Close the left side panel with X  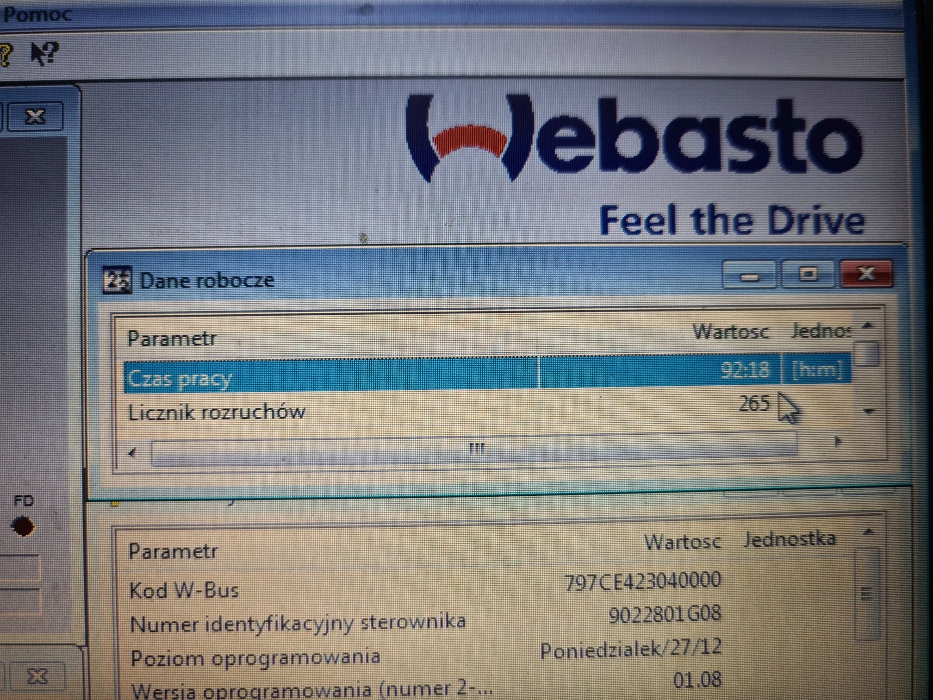coord(36,116)
